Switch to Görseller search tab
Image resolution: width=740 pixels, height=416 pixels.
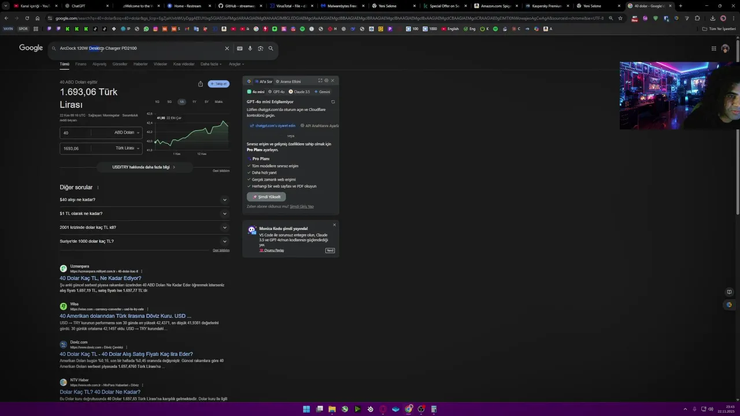coord(120,64)
